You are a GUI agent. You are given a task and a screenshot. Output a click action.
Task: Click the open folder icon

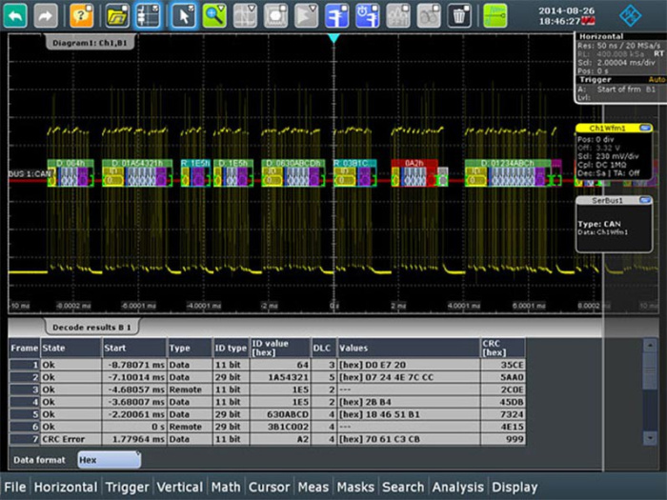point(116,15)
